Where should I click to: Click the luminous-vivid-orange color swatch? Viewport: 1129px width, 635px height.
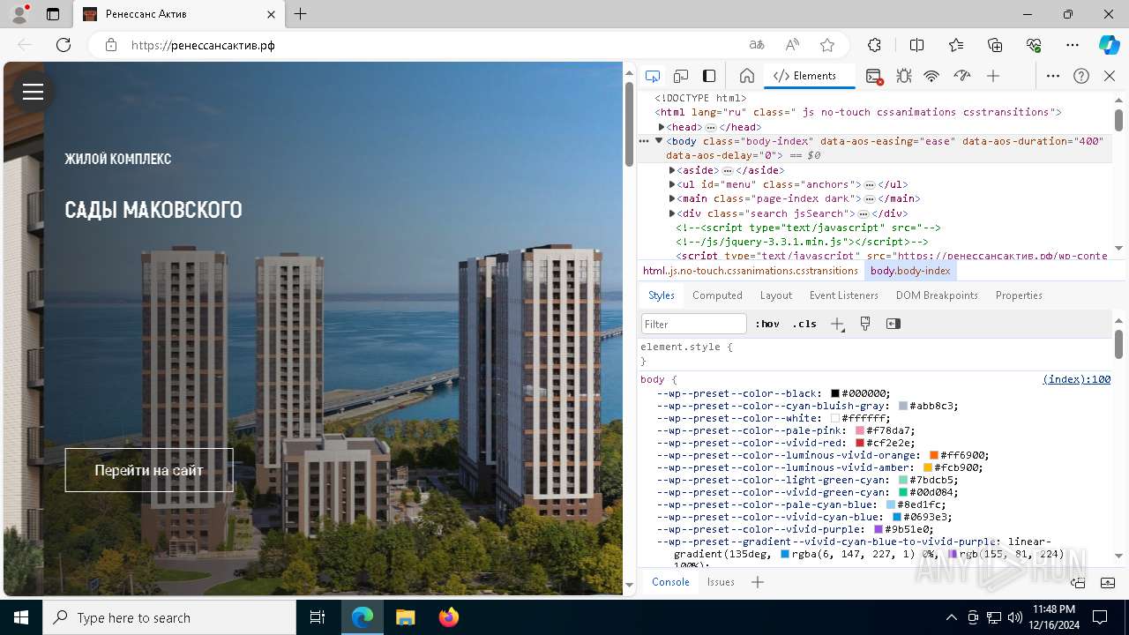pyautogui.click(x=934, y=455)
